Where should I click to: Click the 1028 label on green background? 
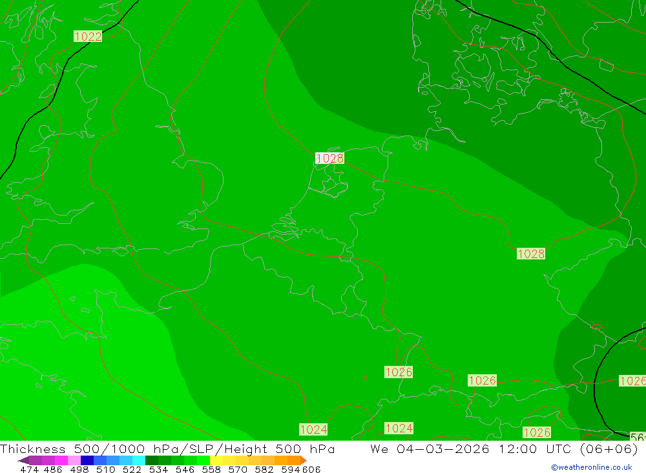click(531, 254)
